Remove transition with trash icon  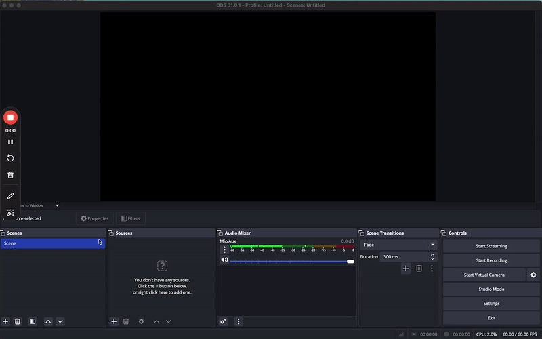[x=419, y=268]
